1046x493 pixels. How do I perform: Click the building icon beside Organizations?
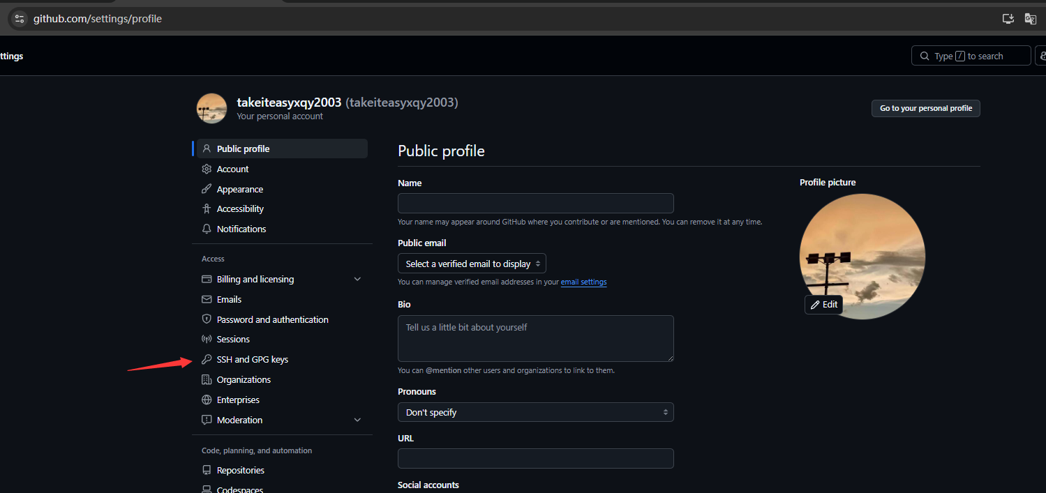[207, 379]
